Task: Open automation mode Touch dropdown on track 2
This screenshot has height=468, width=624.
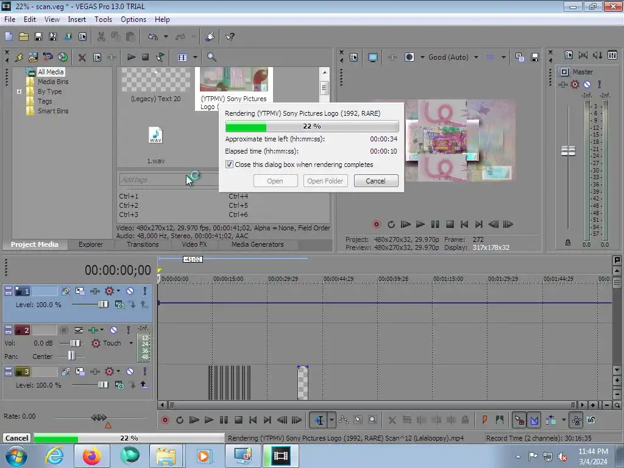Action: coord(131,343)
